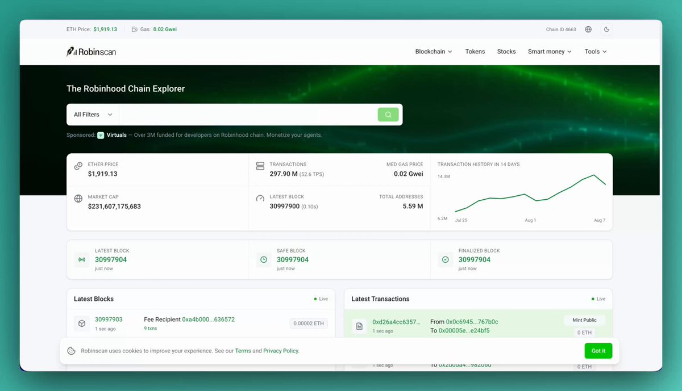This screenshot has width=682, height=391.
Task: Expand the Tools menu
Action: click(x=596, y=52)
